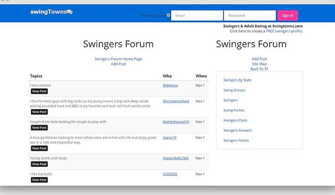View Post for the Niagarafalls2345 topic

tap(39, 164)
